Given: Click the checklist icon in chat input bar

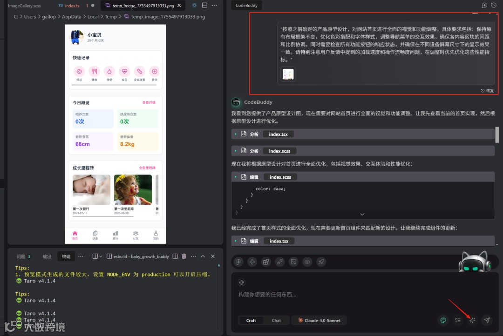Looking at the screenshot, I should click(458, 320).
